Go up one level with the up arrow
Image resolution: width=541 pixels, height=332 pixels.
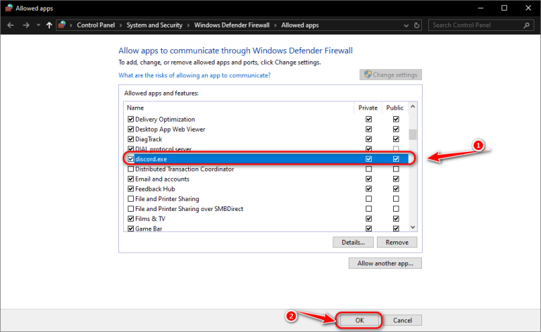tap(49, 25)
